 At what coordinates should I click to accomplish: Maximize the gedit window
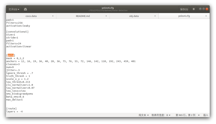204,9
